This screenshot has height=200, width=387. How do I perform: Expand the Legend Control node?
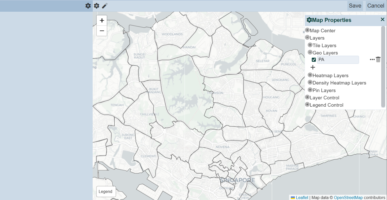[x=307, y=105]
